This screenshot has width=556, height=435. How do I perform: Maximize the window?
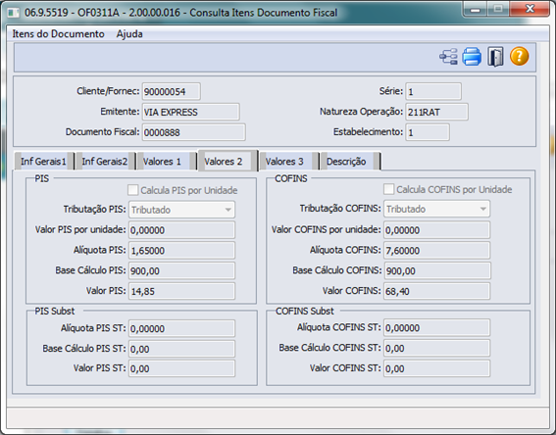click(x=498, y=9)
